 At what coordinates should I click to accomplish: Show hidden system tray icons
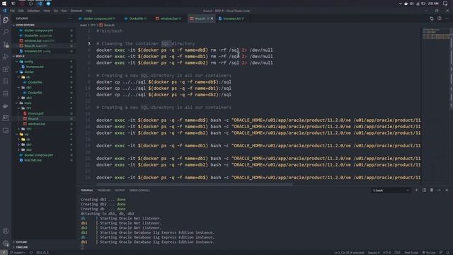tap(401, 4)
